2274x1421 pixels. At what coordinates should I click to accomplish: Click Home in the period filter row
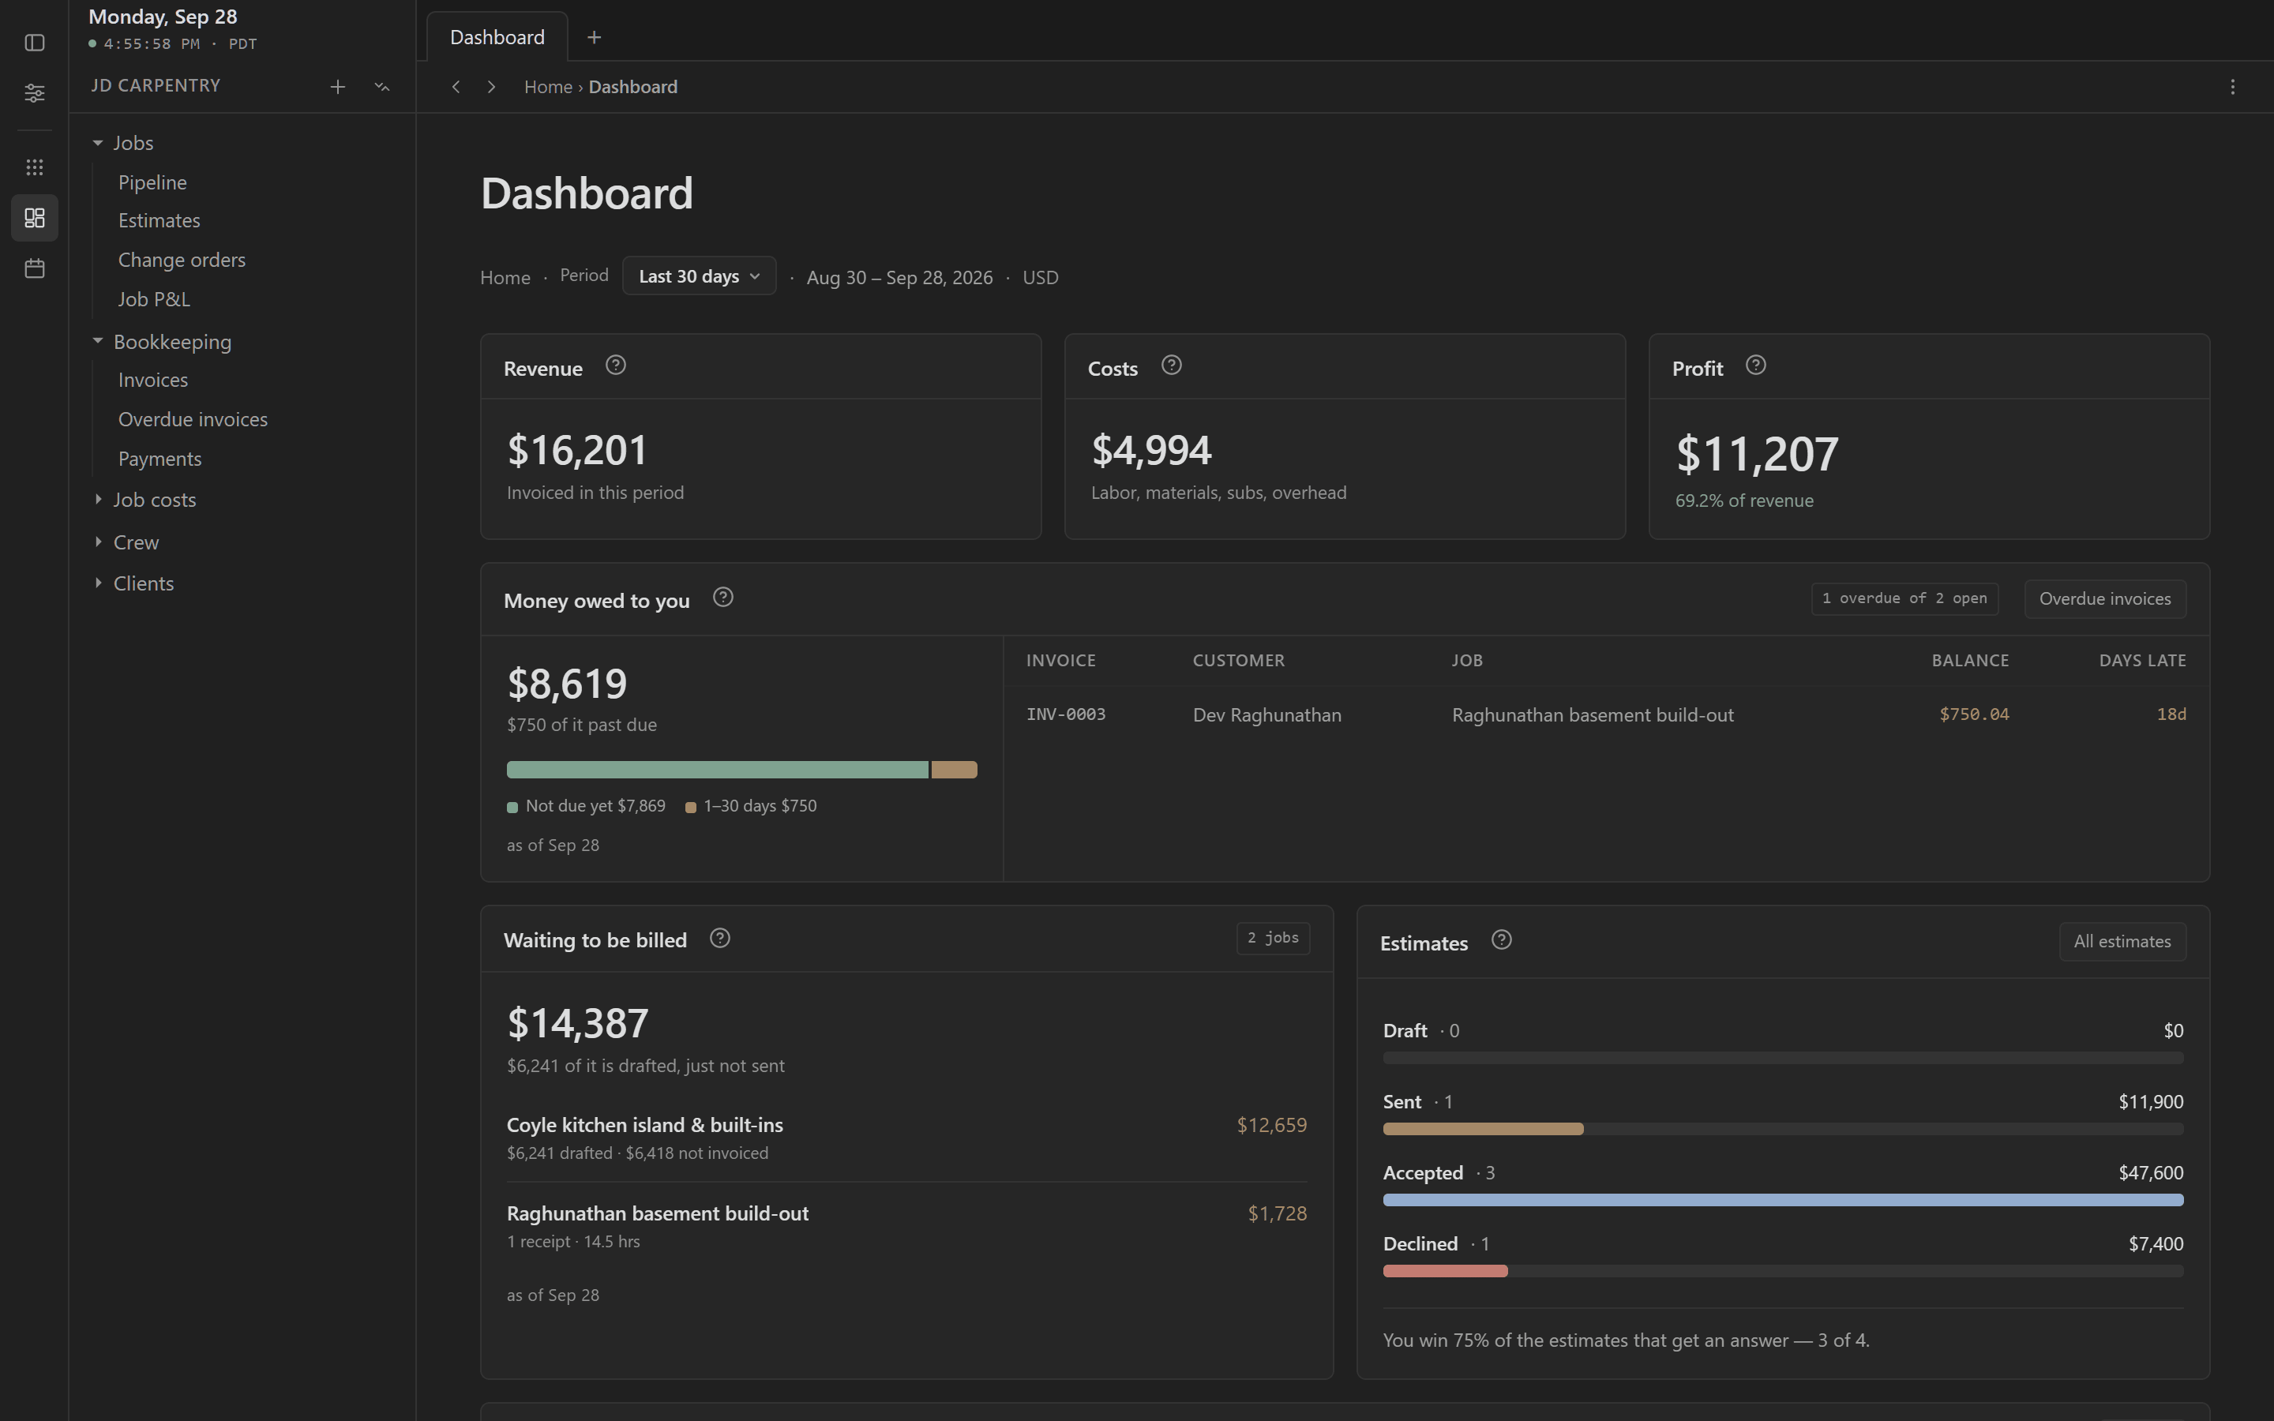click(505, 277)
